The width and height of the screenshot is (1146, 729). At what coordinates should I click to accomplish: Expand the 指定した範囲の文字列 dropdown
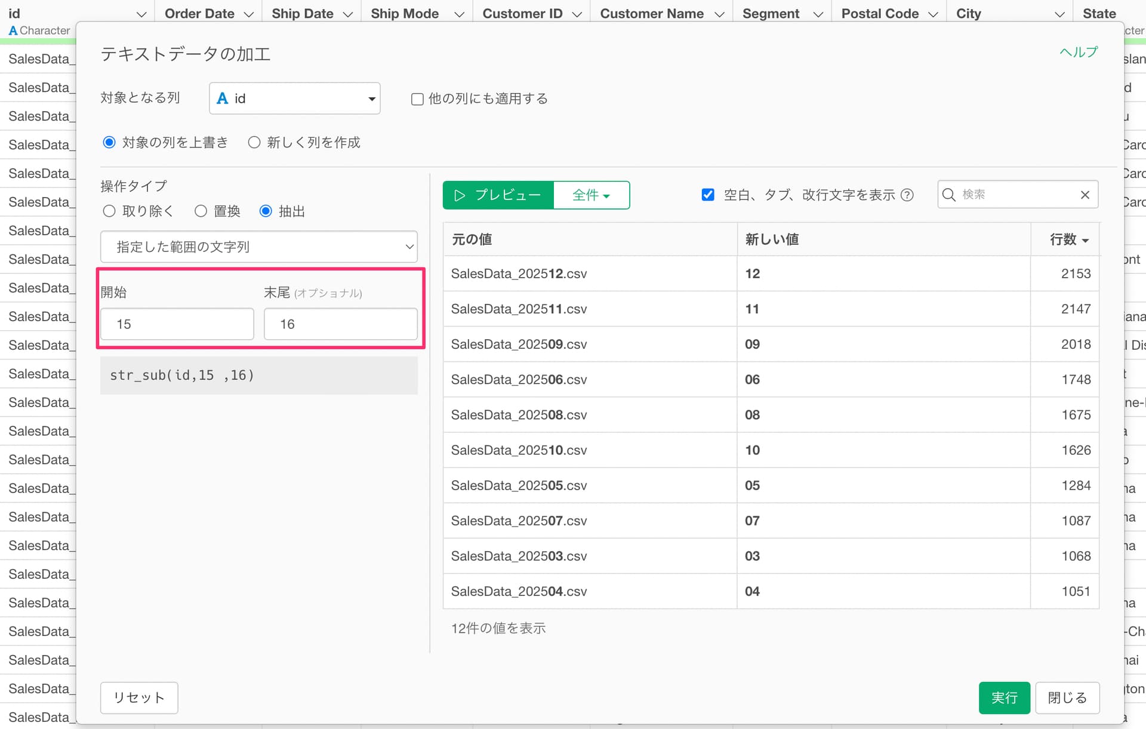click(258, 247)
